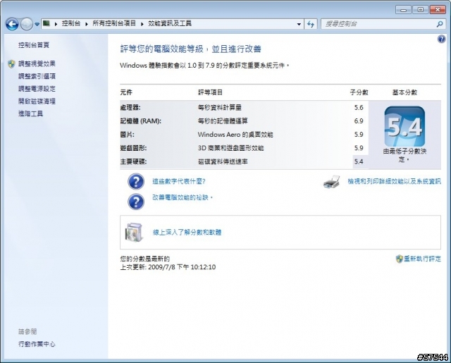Click question icon beside 這些數字代表什麼?
This screenshot has height=363, width=451.
pos(136,182)
